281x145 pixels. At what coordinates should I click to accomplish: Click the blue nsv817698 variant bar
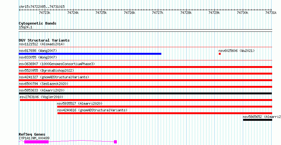click(90, 54)
